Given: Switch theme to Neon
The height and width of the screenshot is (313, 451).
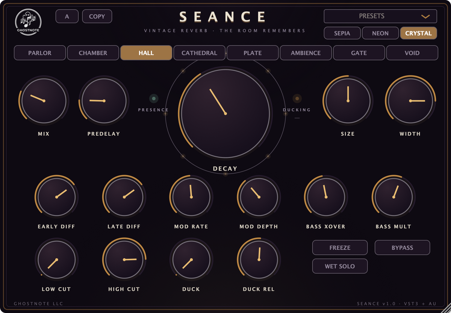Looking at the screenshot, I should click(380, 33).
